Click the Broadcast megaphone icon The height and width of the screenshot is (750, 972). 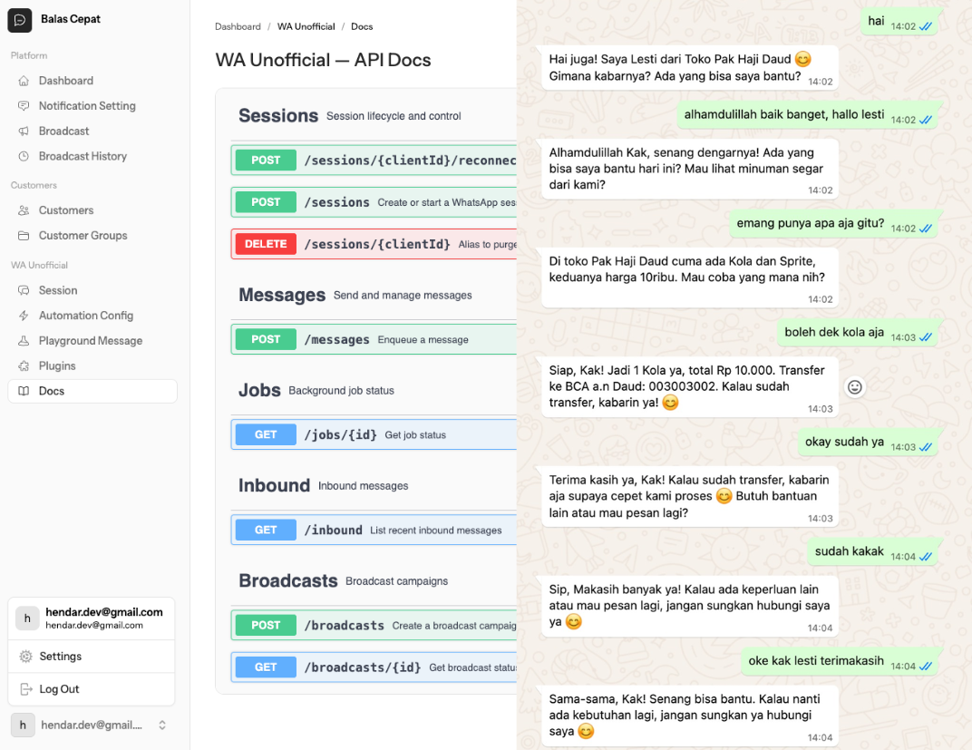coord(24,131)
